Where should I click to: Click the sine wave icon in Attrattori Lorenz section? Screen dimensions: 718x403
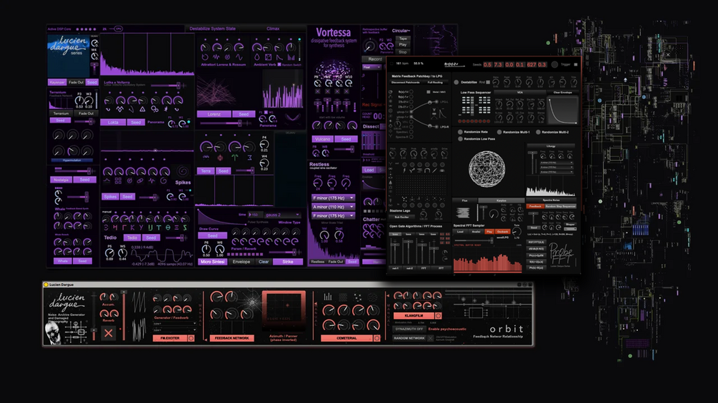[x=239, y=57]
